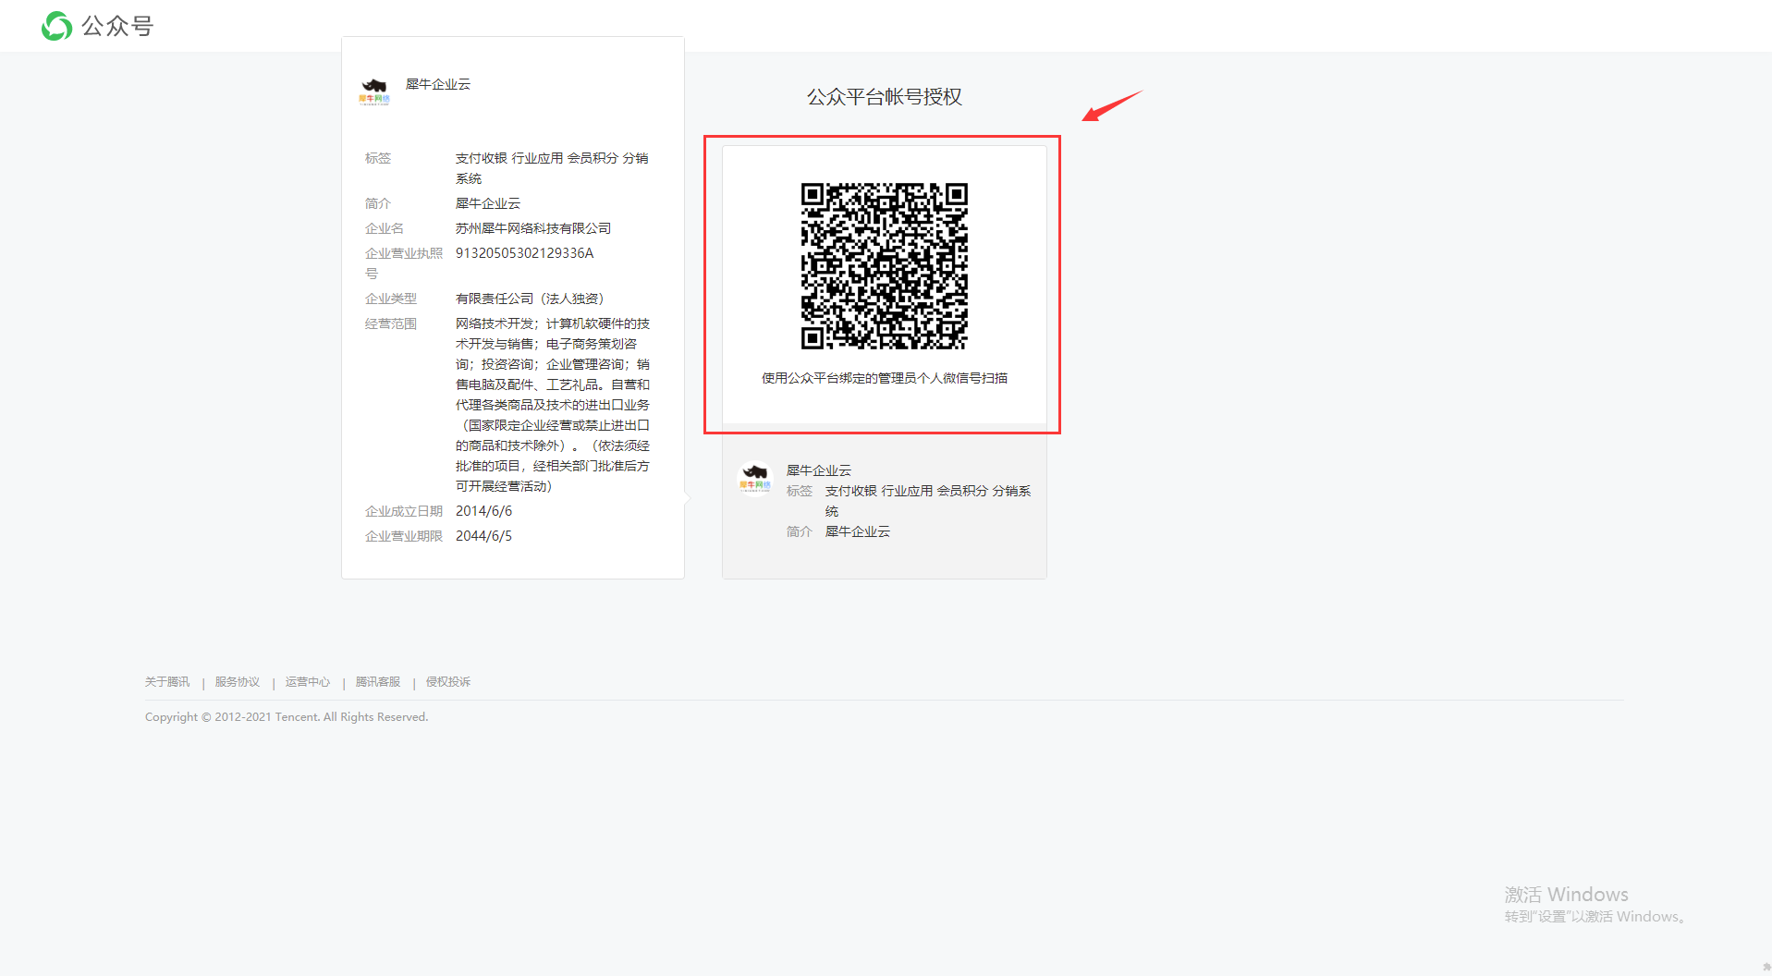Click the green WeChat 公众号 logo icon
Viewport: 1772px width, 976px height.
56,26
